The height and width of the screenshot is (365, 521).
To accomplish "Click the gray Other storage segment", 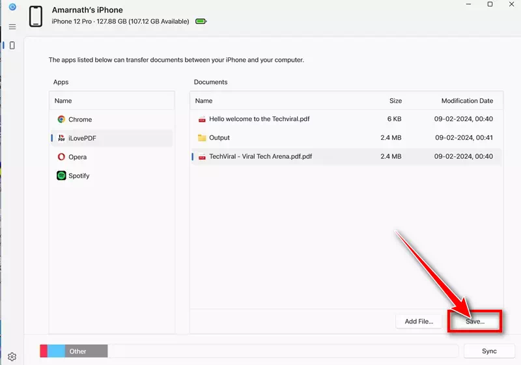I will (86, 351).
